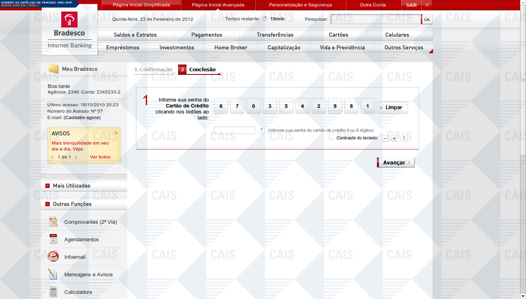Open the Saldos e Extratos menu
Image resolution: width=526 pixels, height=299 pixels.
tap(135, 35)
